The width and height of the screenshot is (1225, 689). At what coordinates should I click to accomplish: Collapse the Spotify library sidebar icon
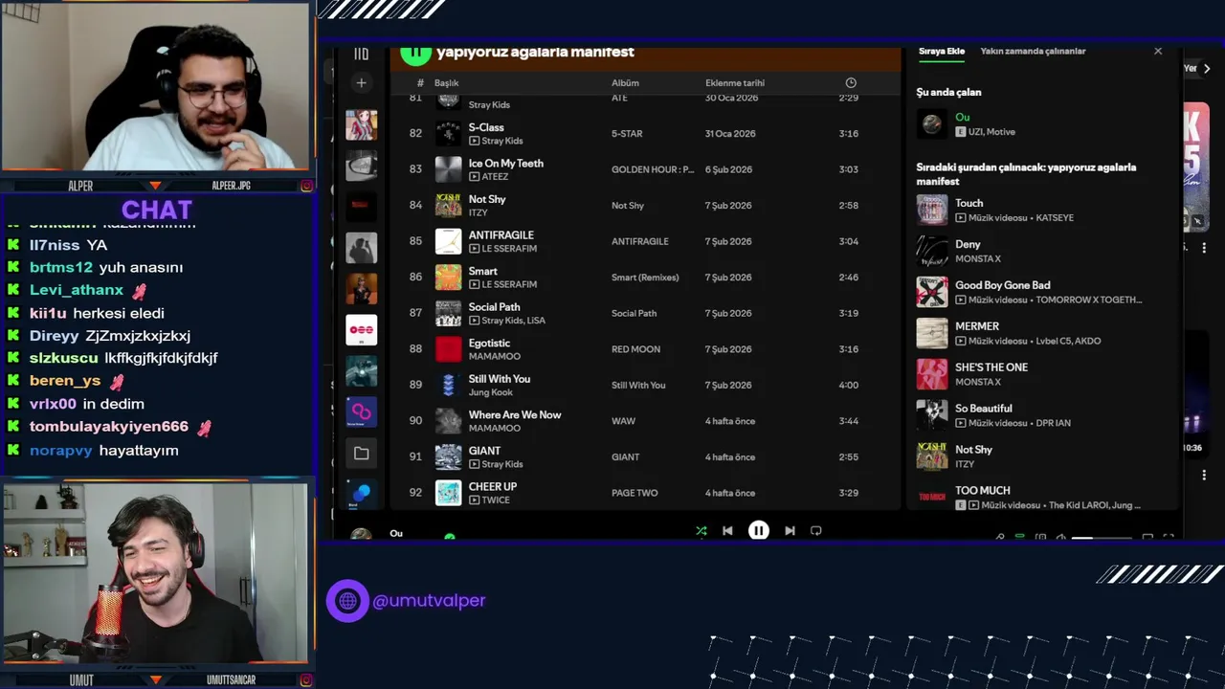[361, 55]
